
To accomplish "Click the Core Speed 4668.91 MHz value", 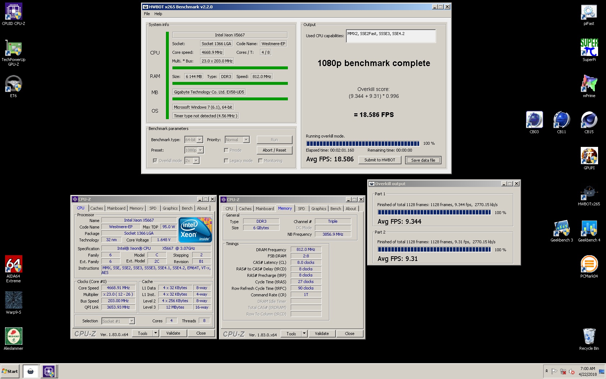I will 118,288.
